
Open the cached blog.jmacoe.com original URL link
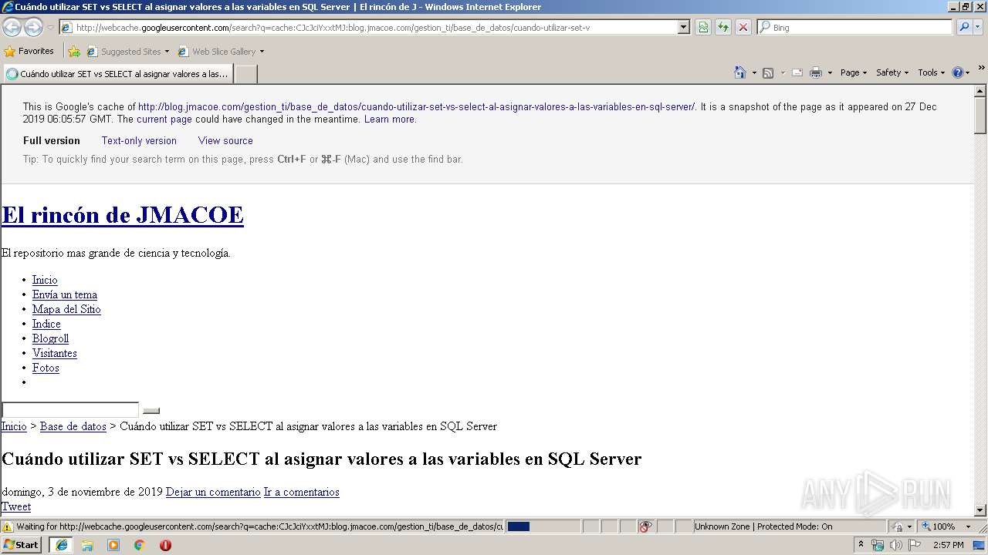417,107
